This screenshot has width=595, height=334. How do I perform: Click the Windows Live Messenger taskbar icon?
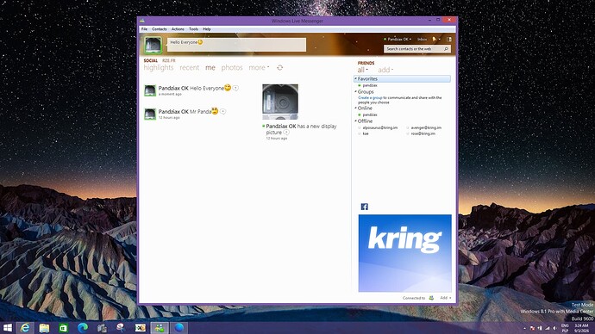pos(160,328)
